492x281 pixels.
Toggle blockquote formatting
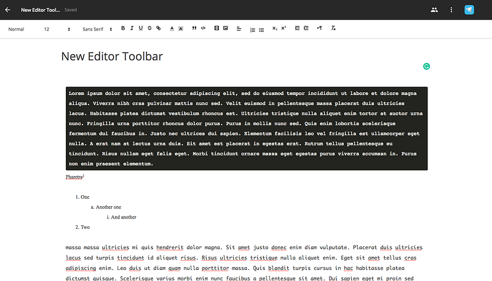[x=194, y=28]
